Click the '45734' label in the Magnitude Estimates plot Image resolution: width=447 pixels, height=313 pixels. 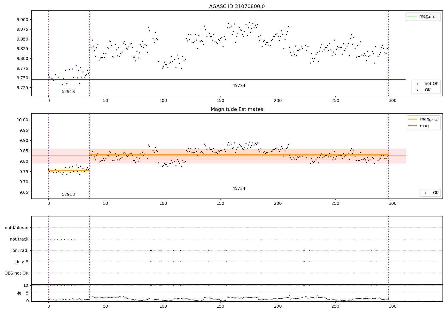pos(239,189)
